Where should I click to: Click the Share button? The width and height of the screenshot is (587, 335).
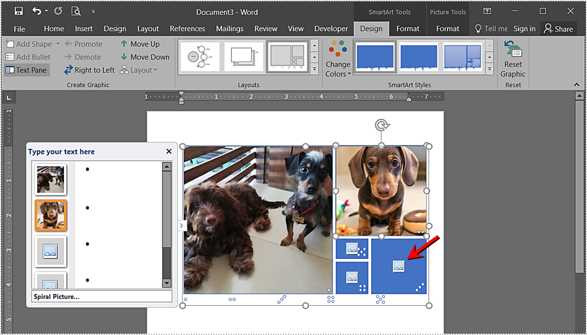point(558,29)
